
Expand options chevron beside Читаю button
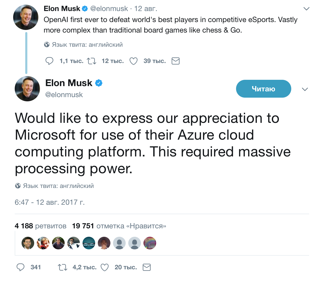click(x=305, y=89)
